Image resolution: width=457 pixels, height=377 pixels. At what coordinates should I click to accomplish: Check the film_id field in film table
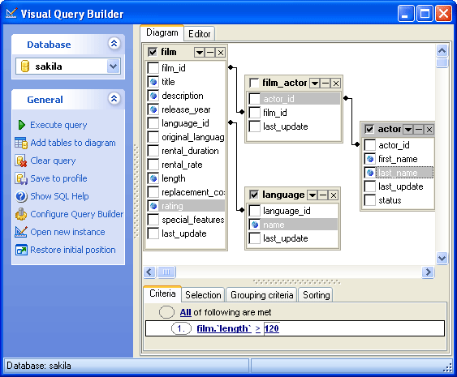pyautogui.click(x=153, y=68)
